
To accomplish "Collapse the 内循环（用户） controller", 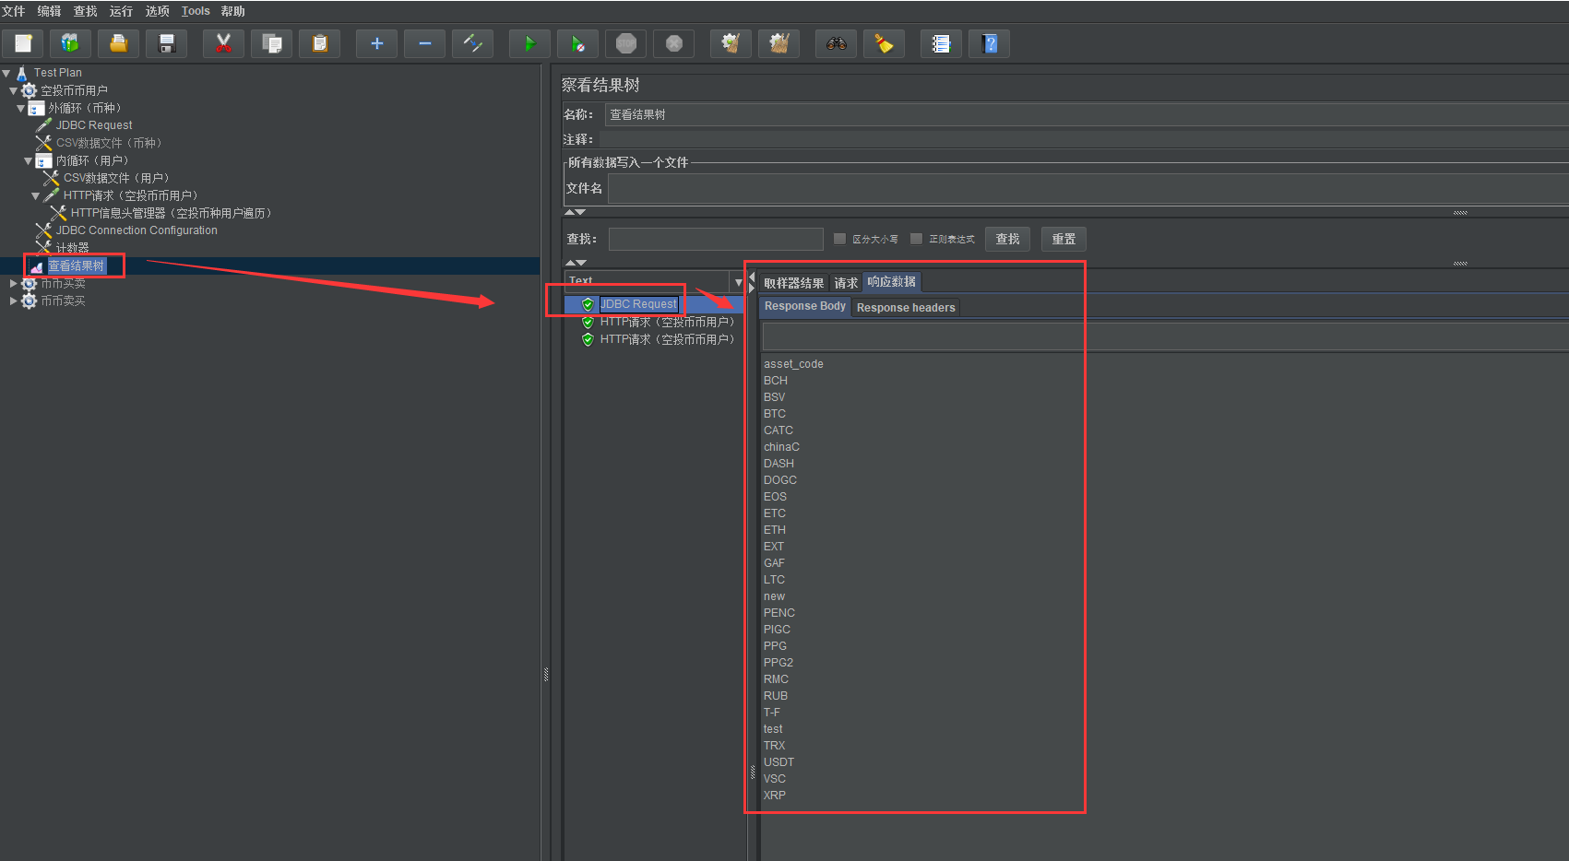I will point(28,160).
